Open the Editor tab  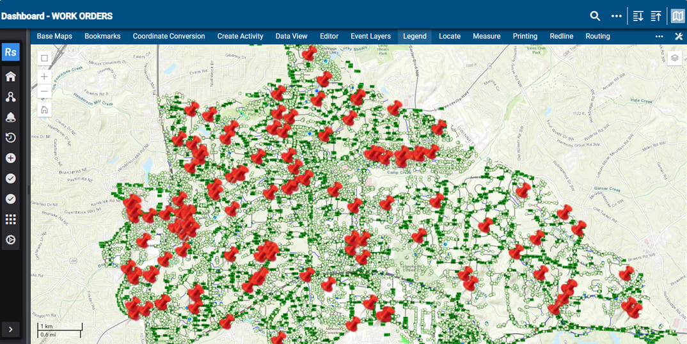[x=329, y=36]
